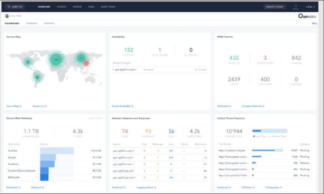324x194 pixels.
Task: Select the Reports tab
Action: pyautogui.click(x=49, y=24)
